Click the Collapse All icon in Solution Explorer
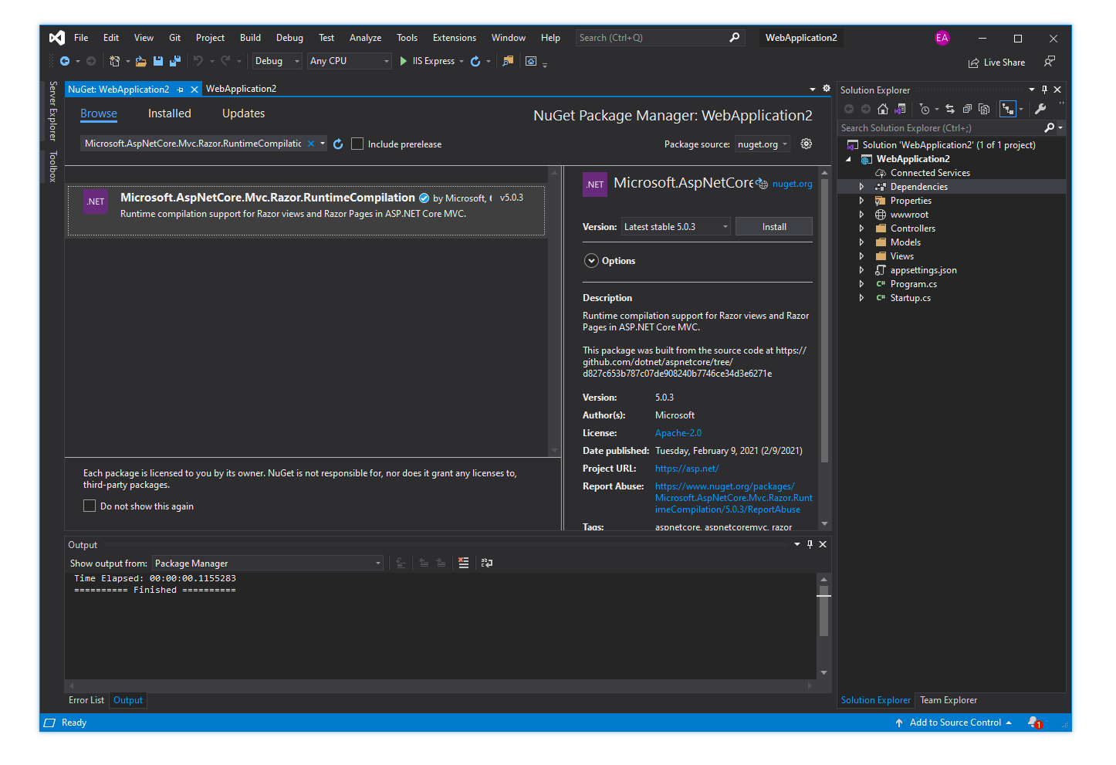 point(967,109)
